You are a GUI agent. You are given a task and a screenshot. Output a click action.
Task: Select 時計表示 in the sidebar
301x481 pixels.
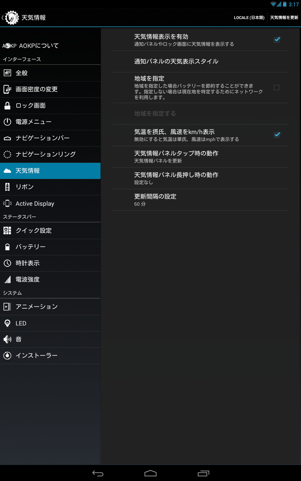(x=50, y=263)
